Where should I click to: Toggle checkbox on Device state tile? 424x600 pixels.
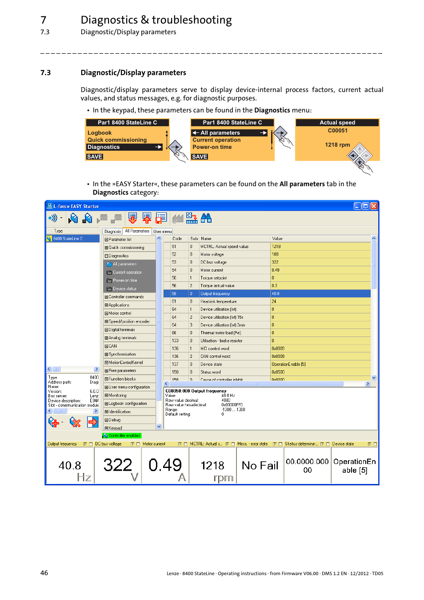(x=375, y=444)
